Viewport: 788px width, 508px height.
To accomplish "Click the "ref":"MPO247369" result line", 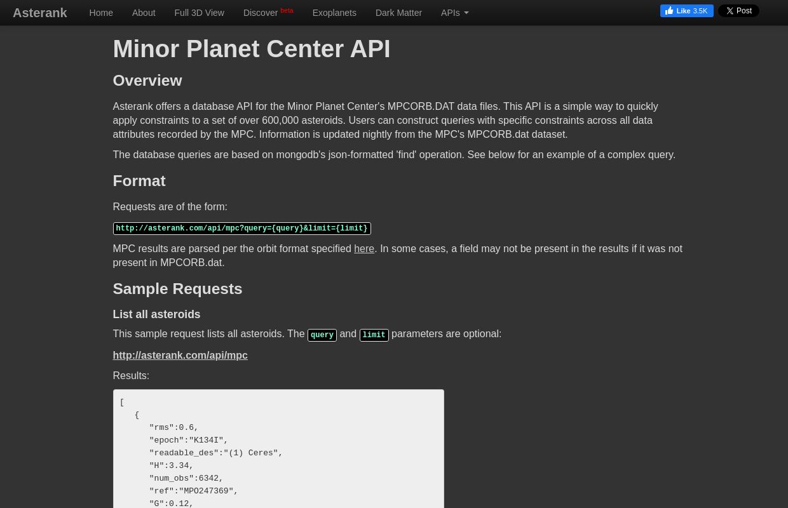I will pyautogui.click(x=194, y=491).
